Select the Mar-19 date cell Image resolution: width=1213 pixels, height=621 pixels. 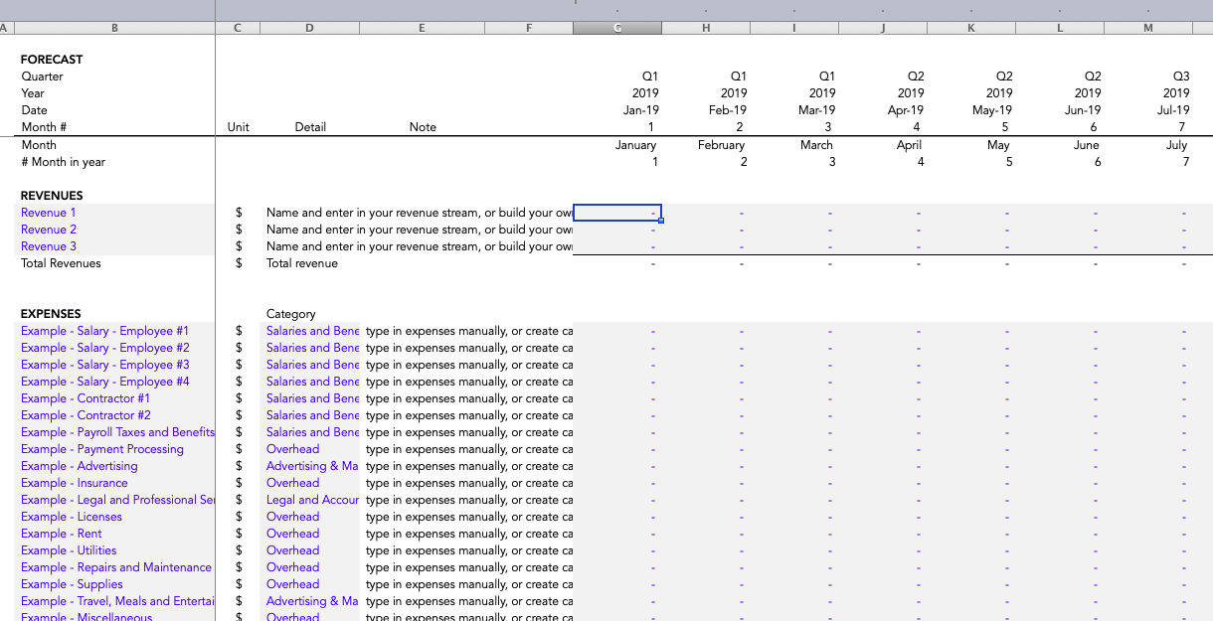click(817, 110)
